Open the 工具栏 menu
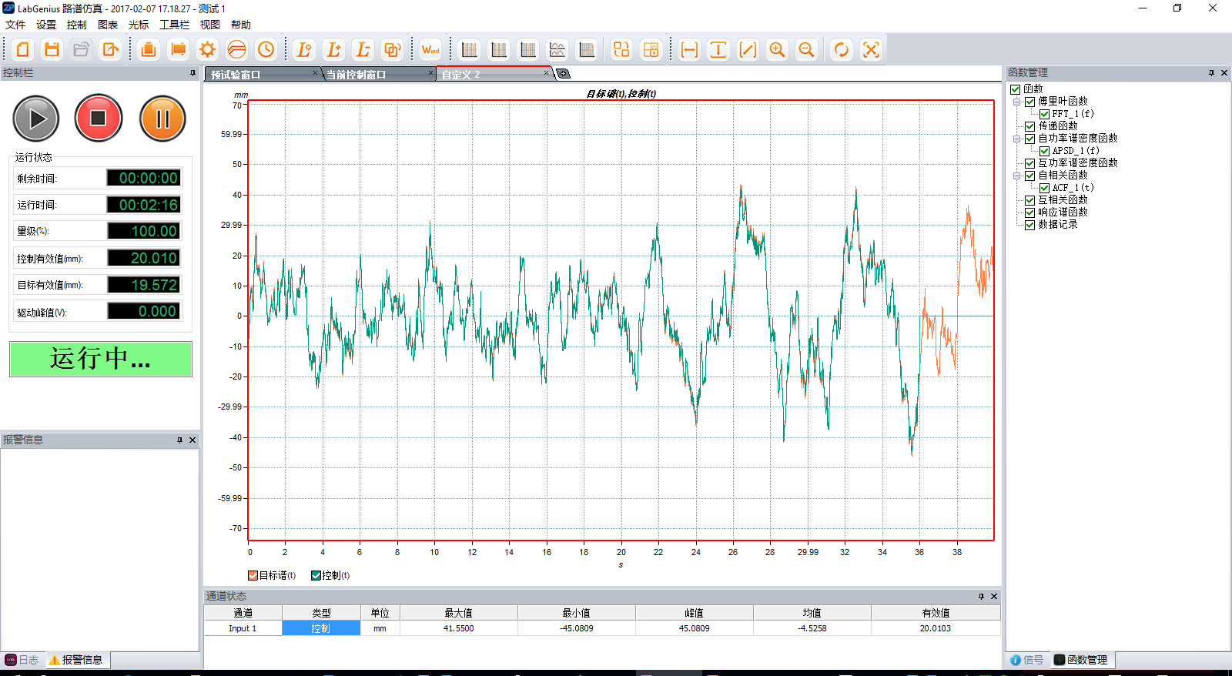Screen dimensions: 1232x676 point(175,25)
